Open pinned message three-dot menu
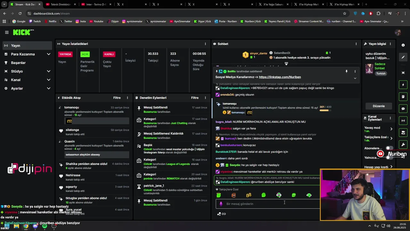The height and width of the screenshot is (231, 410). click(355, 72)
